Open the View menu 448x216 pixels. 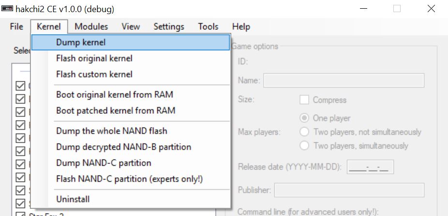click(x=131, y=27)
